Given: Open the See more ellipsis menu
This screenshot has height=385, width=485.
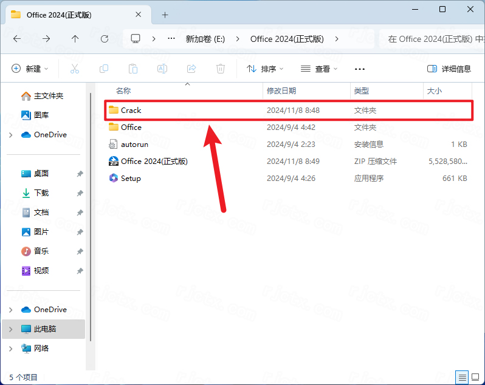Looking at the screenshot, I should (x=360, y=69).
